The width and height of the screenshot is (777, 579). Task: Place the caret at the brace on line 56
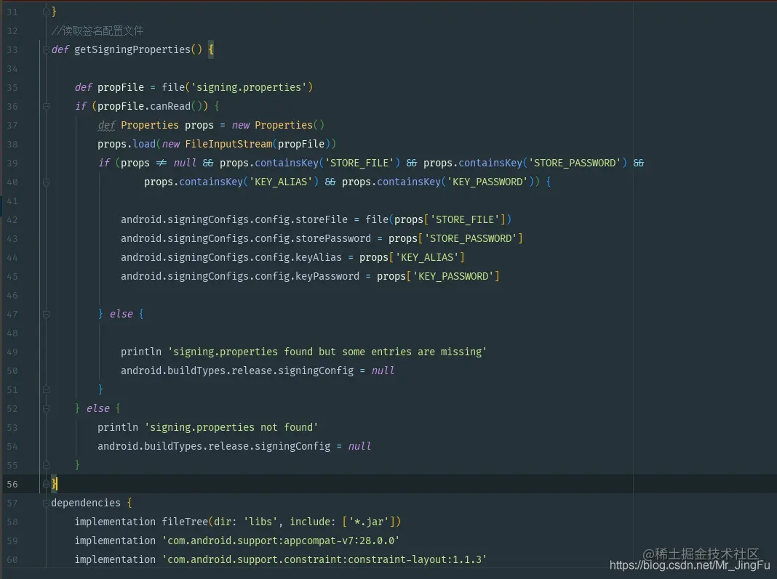[55, 484]
